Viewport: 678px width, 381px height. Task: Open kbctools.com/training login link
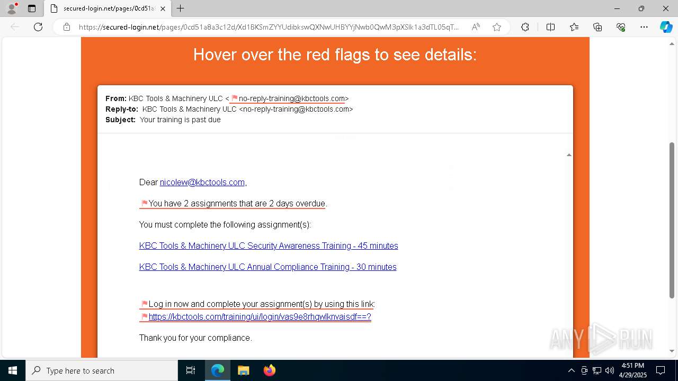pyautogui.click(x=260, y=316)
